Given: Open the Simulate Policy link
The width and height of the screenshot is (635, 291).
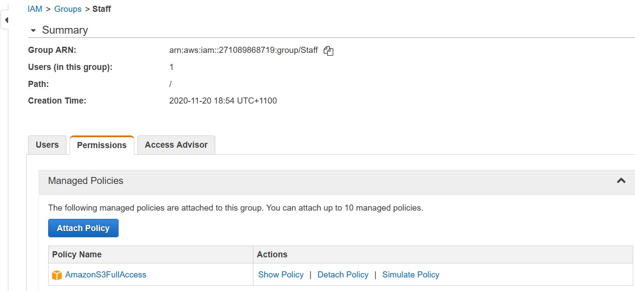Looking at the screenshot, I should 410,275.
